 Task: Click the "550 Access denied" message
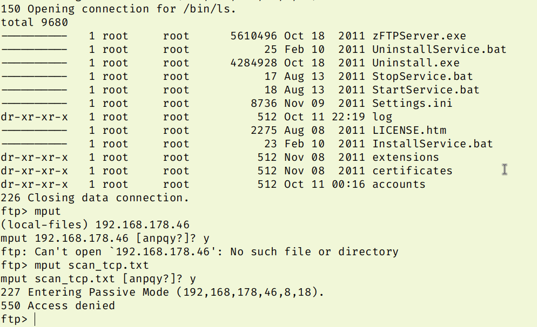58,306
